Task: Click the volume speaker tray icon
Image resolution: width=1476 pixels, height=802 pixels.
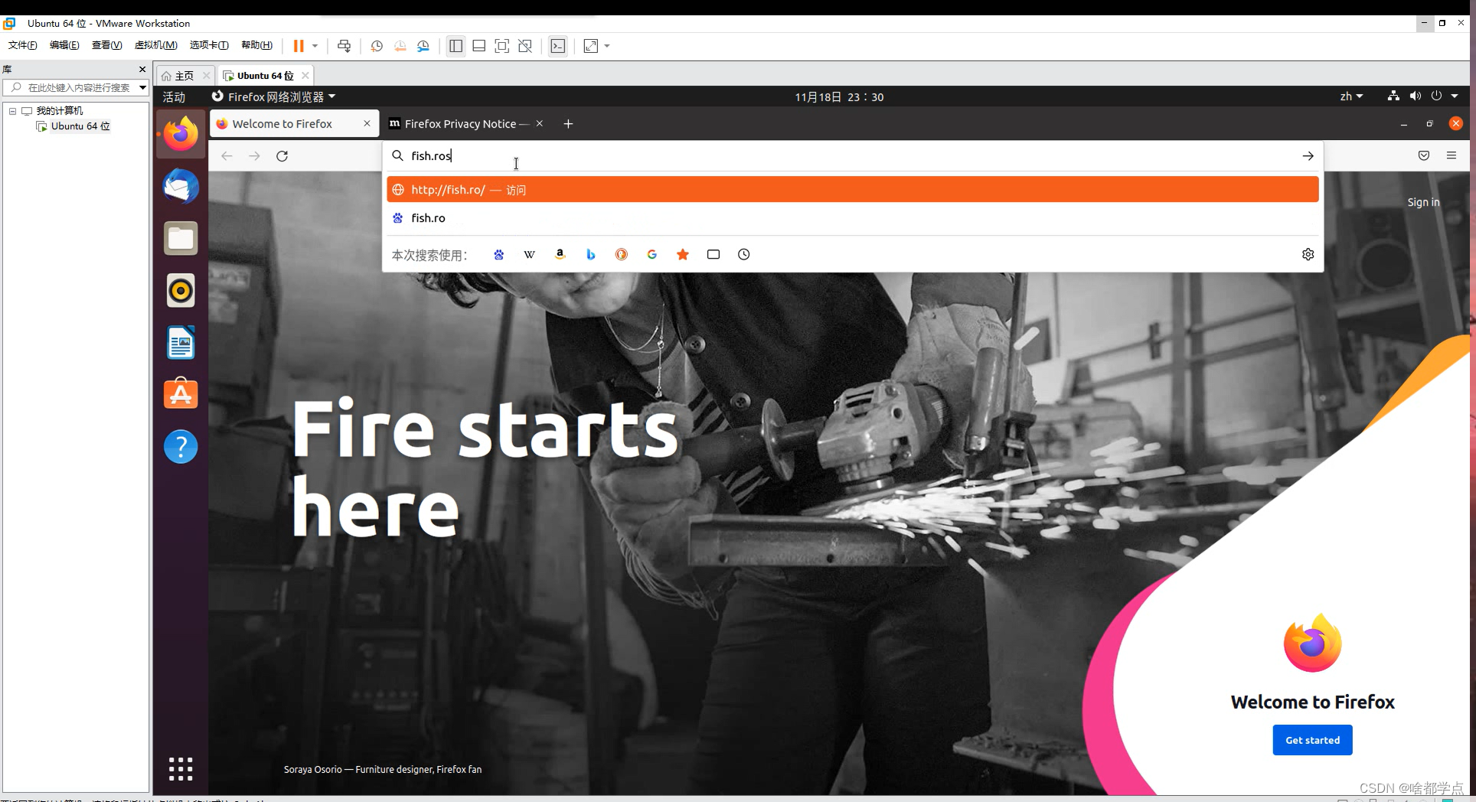Action: pos(1415,96)
